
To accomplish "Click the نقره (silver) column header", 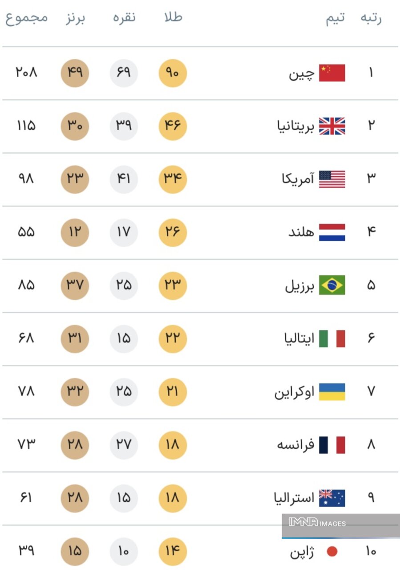I will tap(124, 18).
